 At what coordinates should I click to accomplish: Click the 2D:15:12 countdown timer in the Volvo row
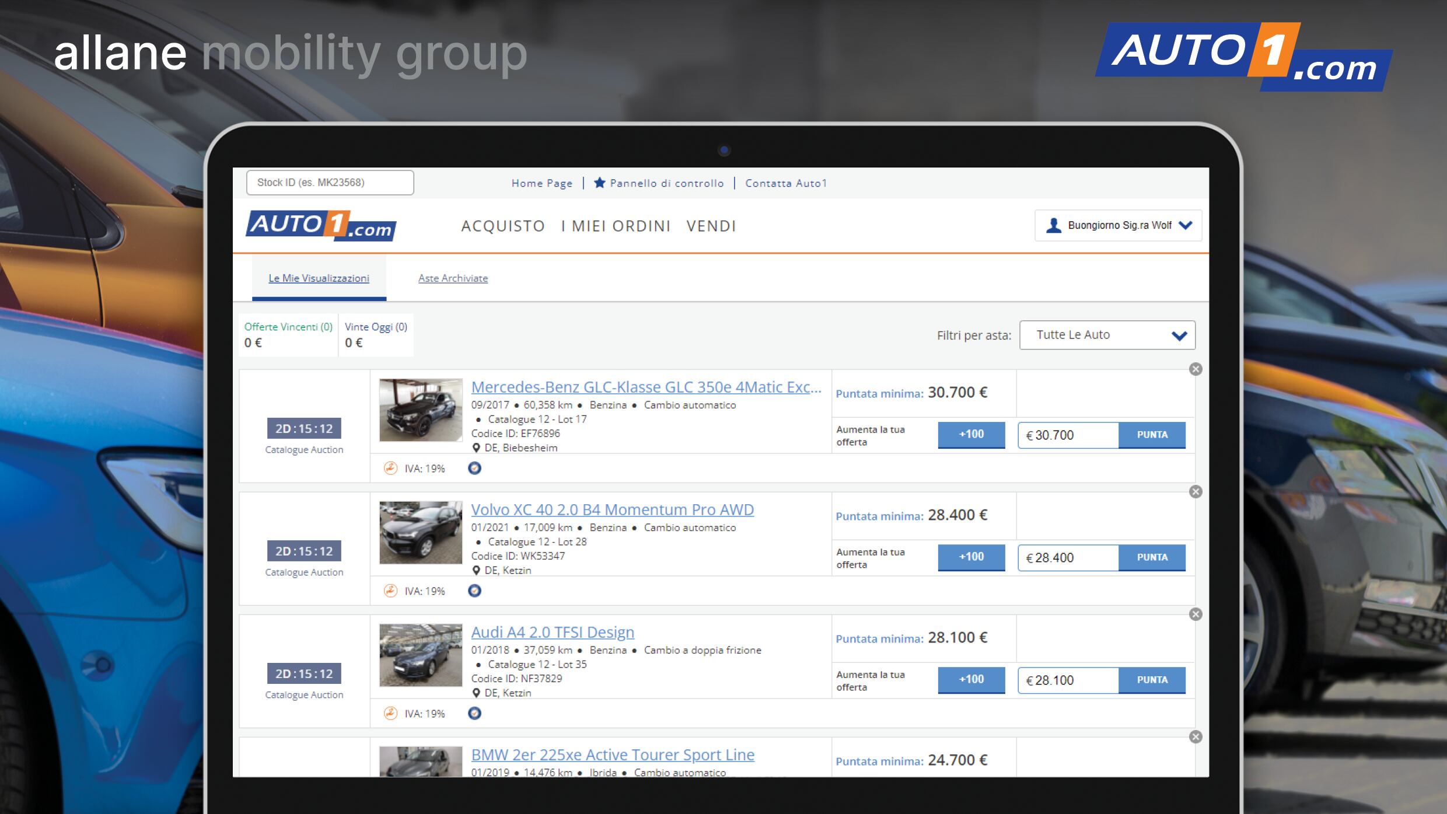click(x=304, y=551)
